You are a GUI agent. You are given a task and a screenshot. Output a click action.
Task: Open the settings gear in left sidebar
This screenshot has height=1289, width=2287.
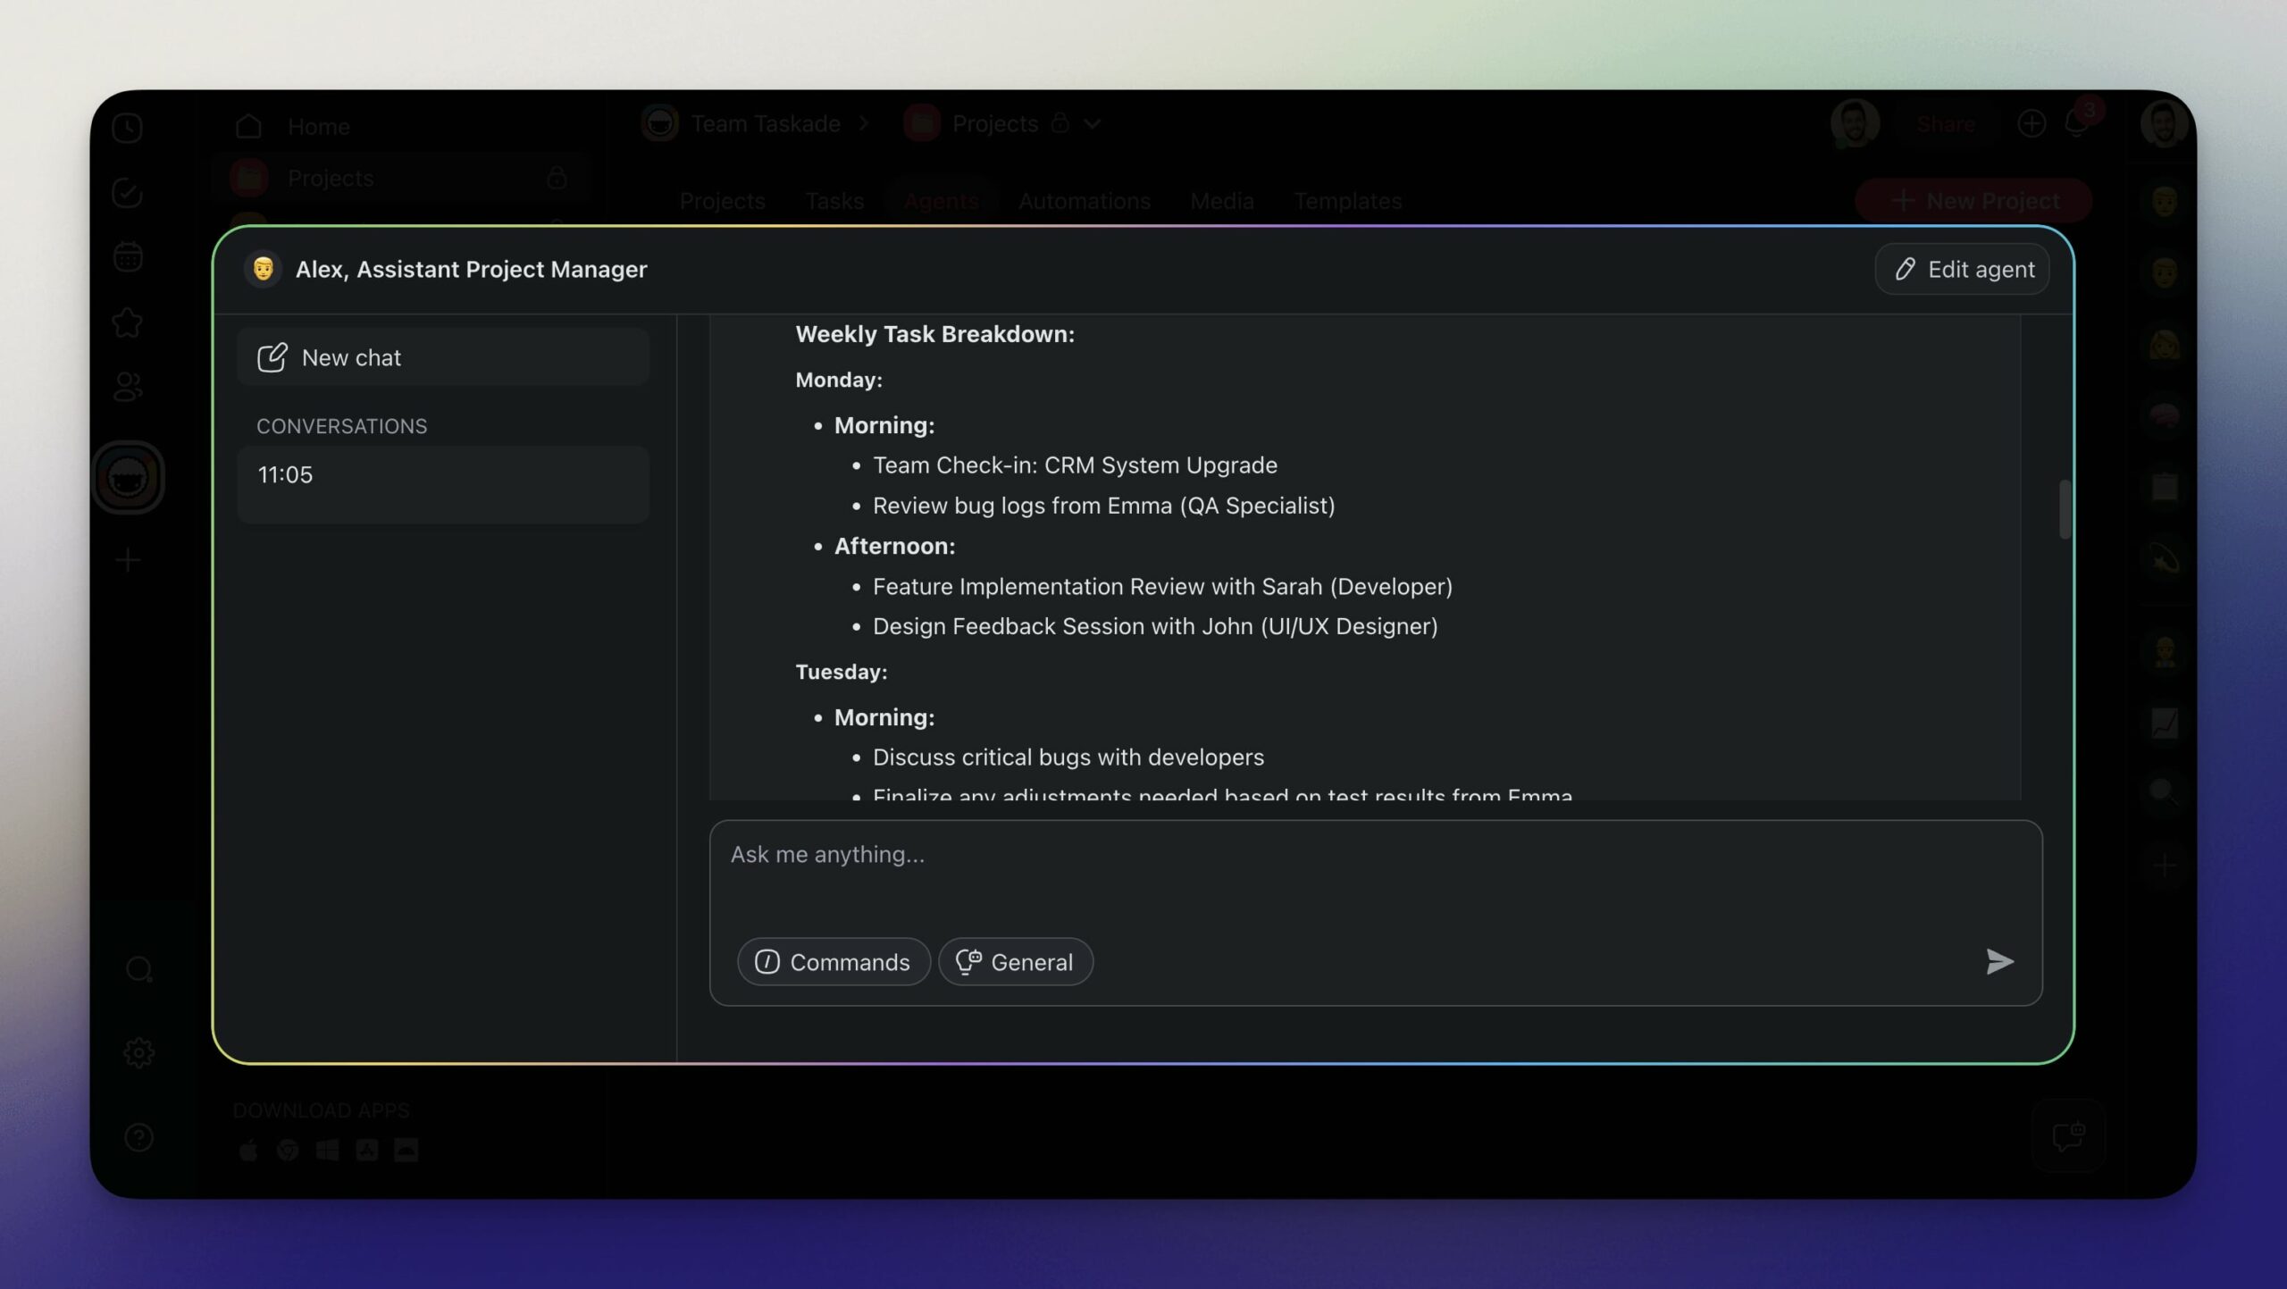[x=138, y=1053]
